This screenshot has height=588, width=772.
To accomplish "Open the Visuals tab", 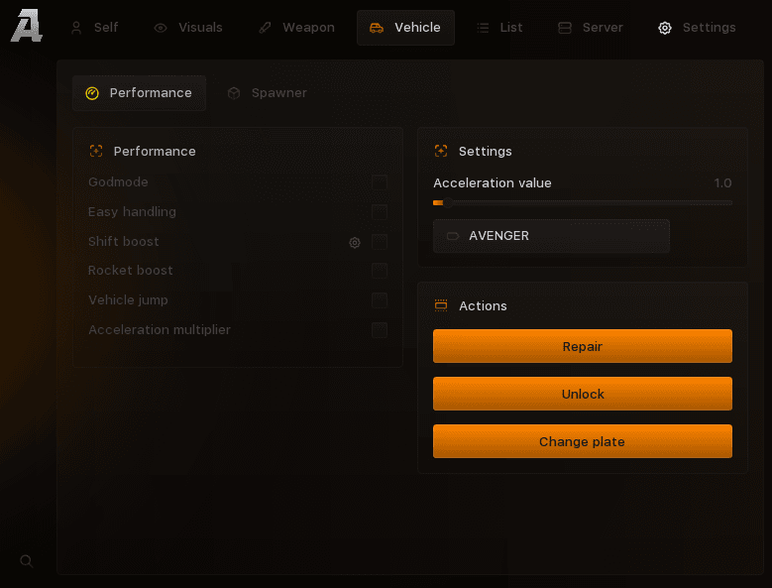I will tap(188, 28).
